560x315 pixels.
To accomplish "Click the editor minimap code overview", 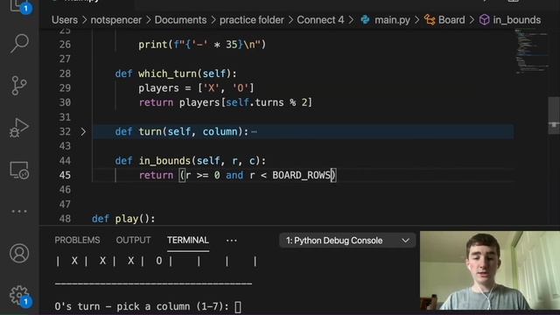I will coord(531,52).
